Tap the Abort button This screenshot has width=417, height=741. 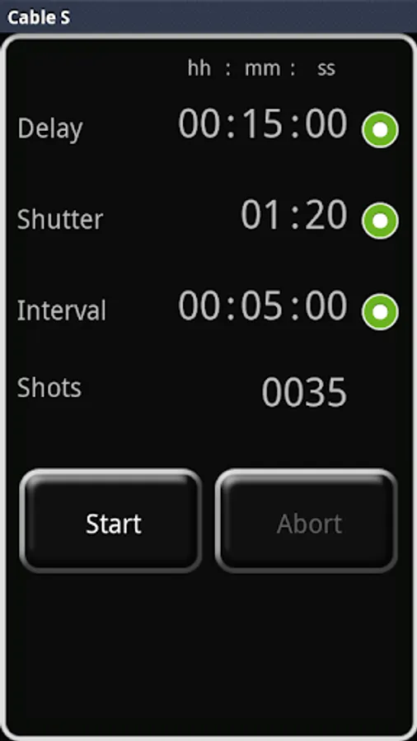307,521
